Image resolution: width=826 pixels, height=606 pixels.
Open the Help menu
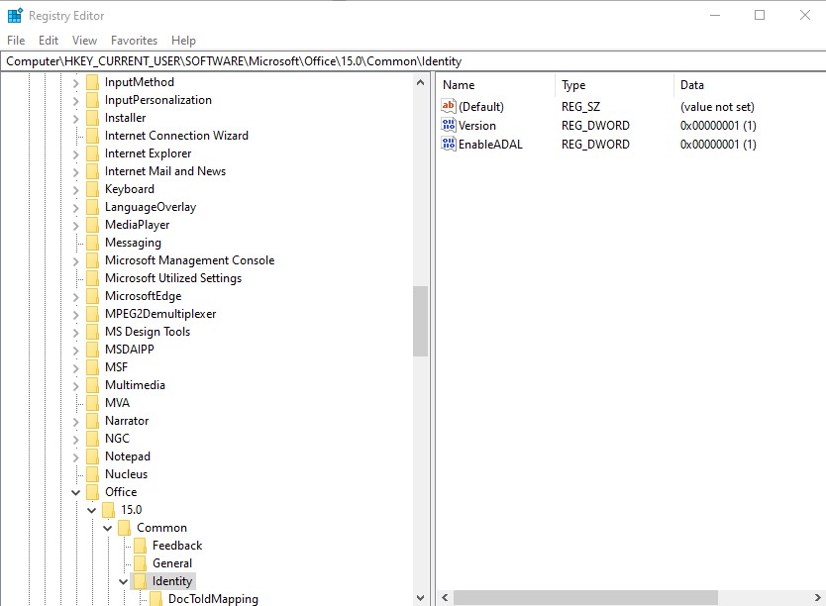[x=183, y=41]
